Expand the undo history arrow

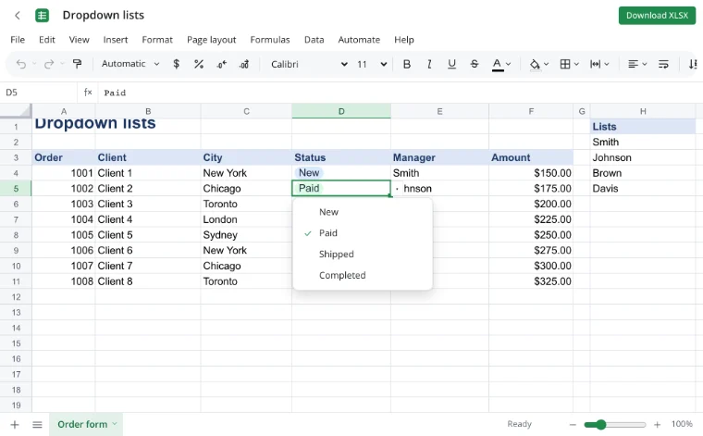[x=34, y=64]
